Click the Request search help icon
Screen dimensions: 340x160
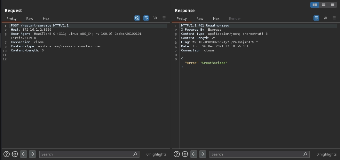point(6,154)
